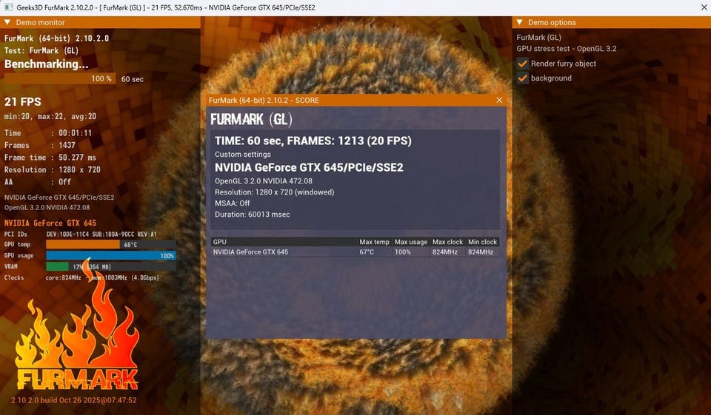Image resolution: width=711 pixels, height=415 pixels.
Task: Click the MSAA: Off line
Action: [232, 203]
